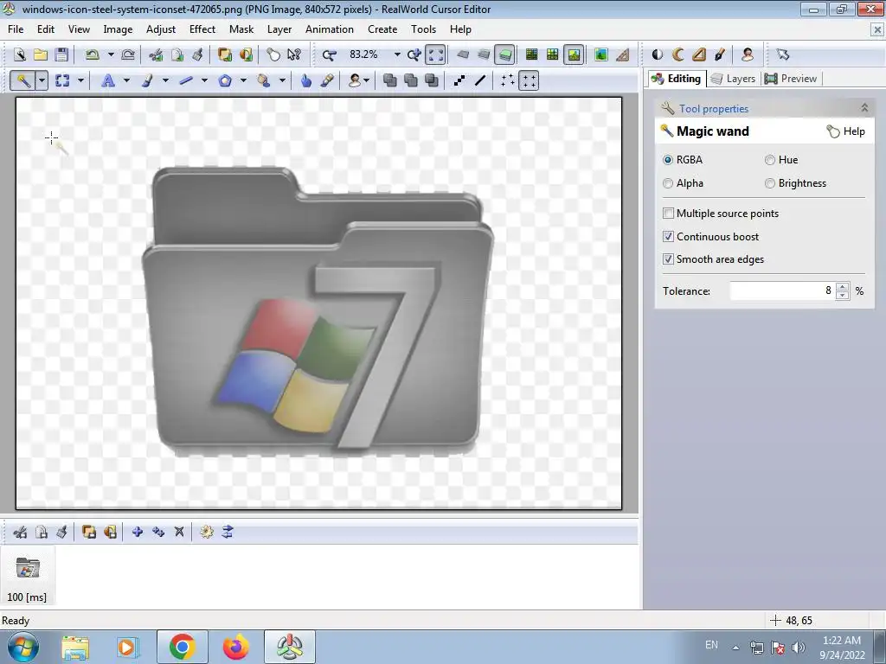
Task: Click the jagged pixel line mode icon
Action: point(459,80)
